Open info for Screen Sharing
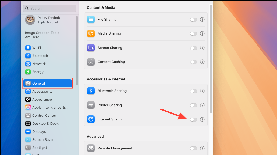This screenshot has width=277, height=155. pyautogui.click(x=202, y=48)
